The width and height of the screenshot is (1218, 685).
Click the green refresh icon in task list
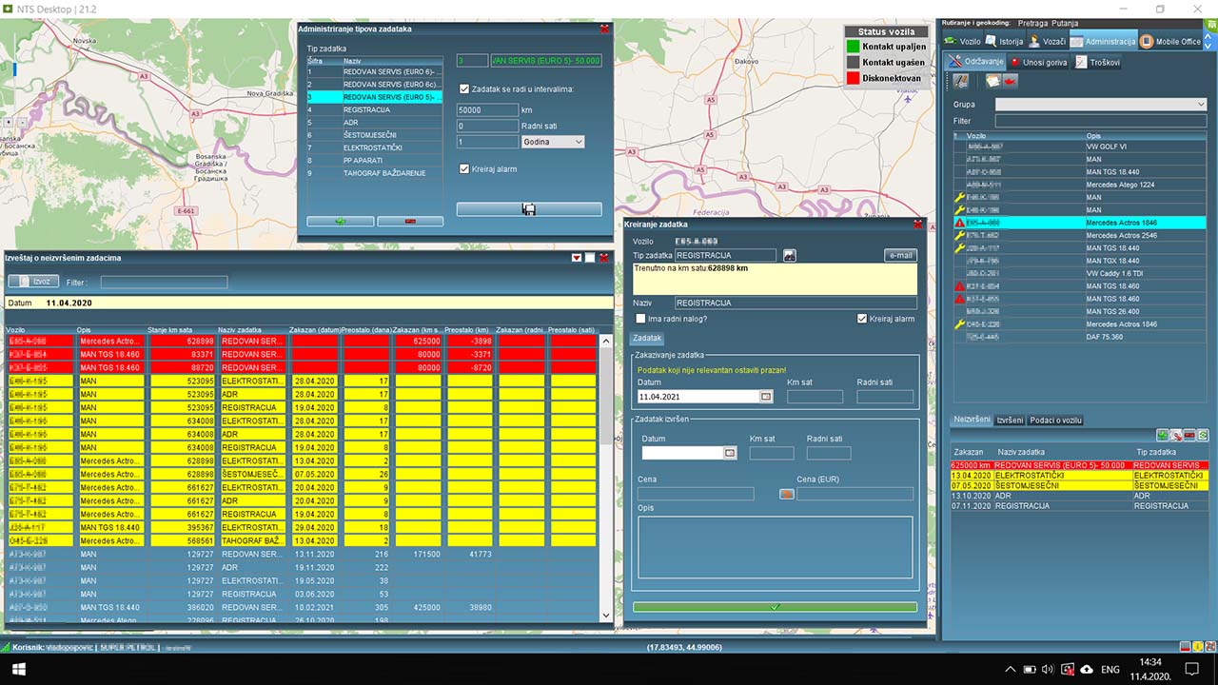[x=1203, y=435]
